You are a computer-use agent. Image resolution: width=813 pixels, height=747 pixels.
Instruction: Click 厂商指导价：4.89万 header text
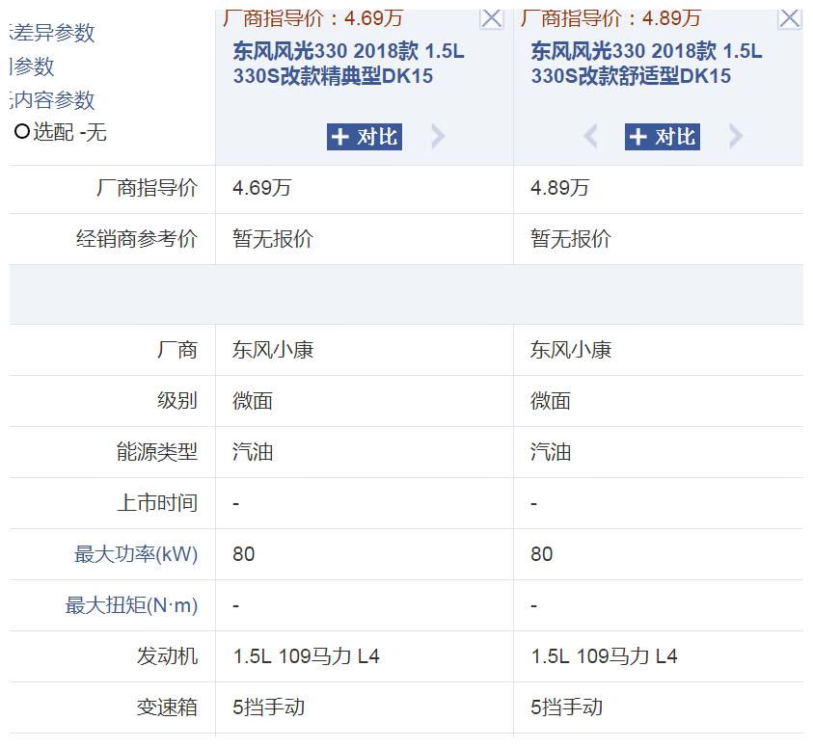610,18
